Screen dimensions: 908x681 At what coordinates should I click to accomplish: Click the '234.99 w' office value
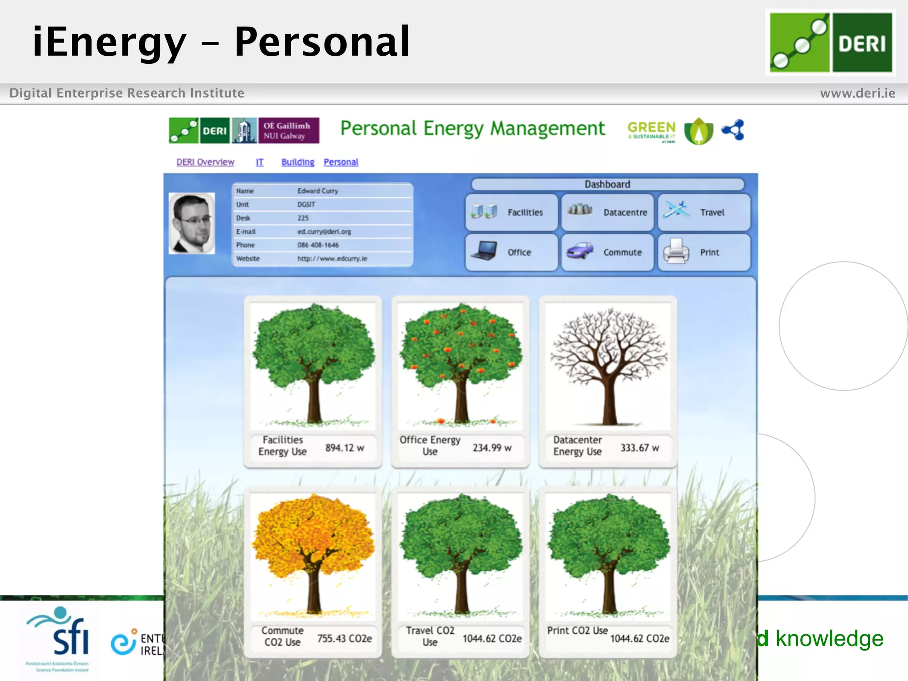click(492, 448)
